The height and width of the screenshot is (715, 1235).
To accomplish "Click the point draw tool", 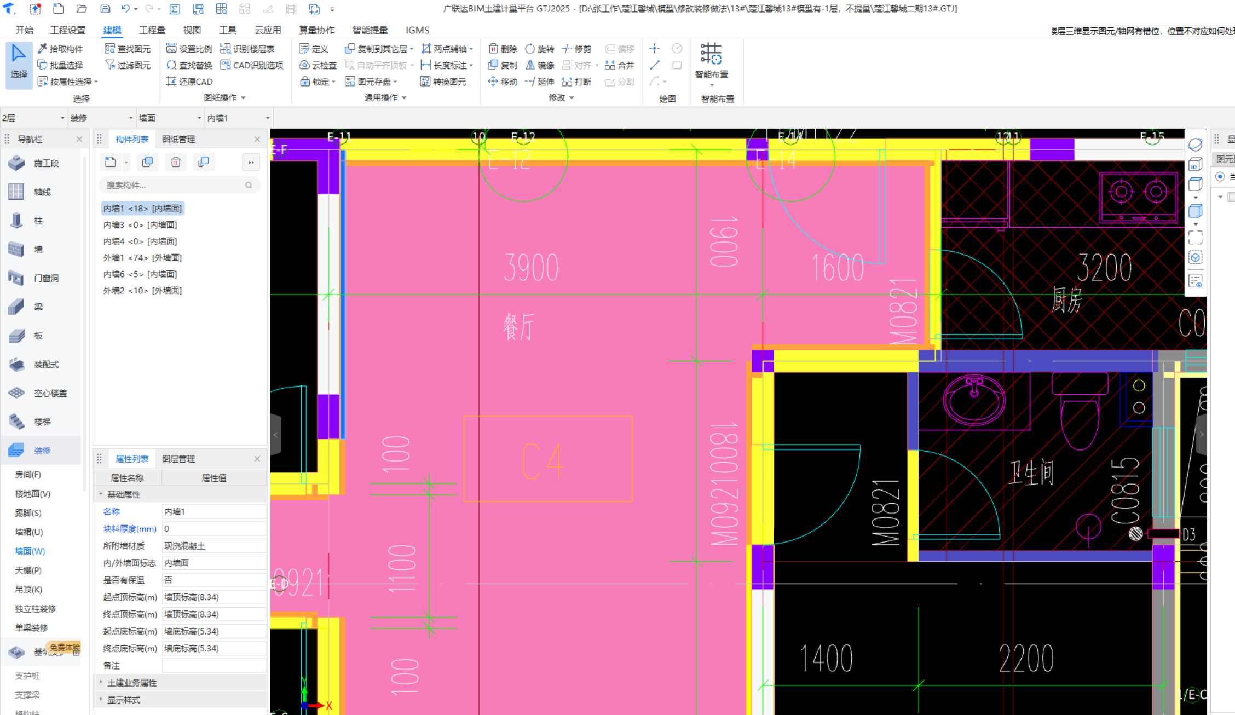I will click(655, 48).
